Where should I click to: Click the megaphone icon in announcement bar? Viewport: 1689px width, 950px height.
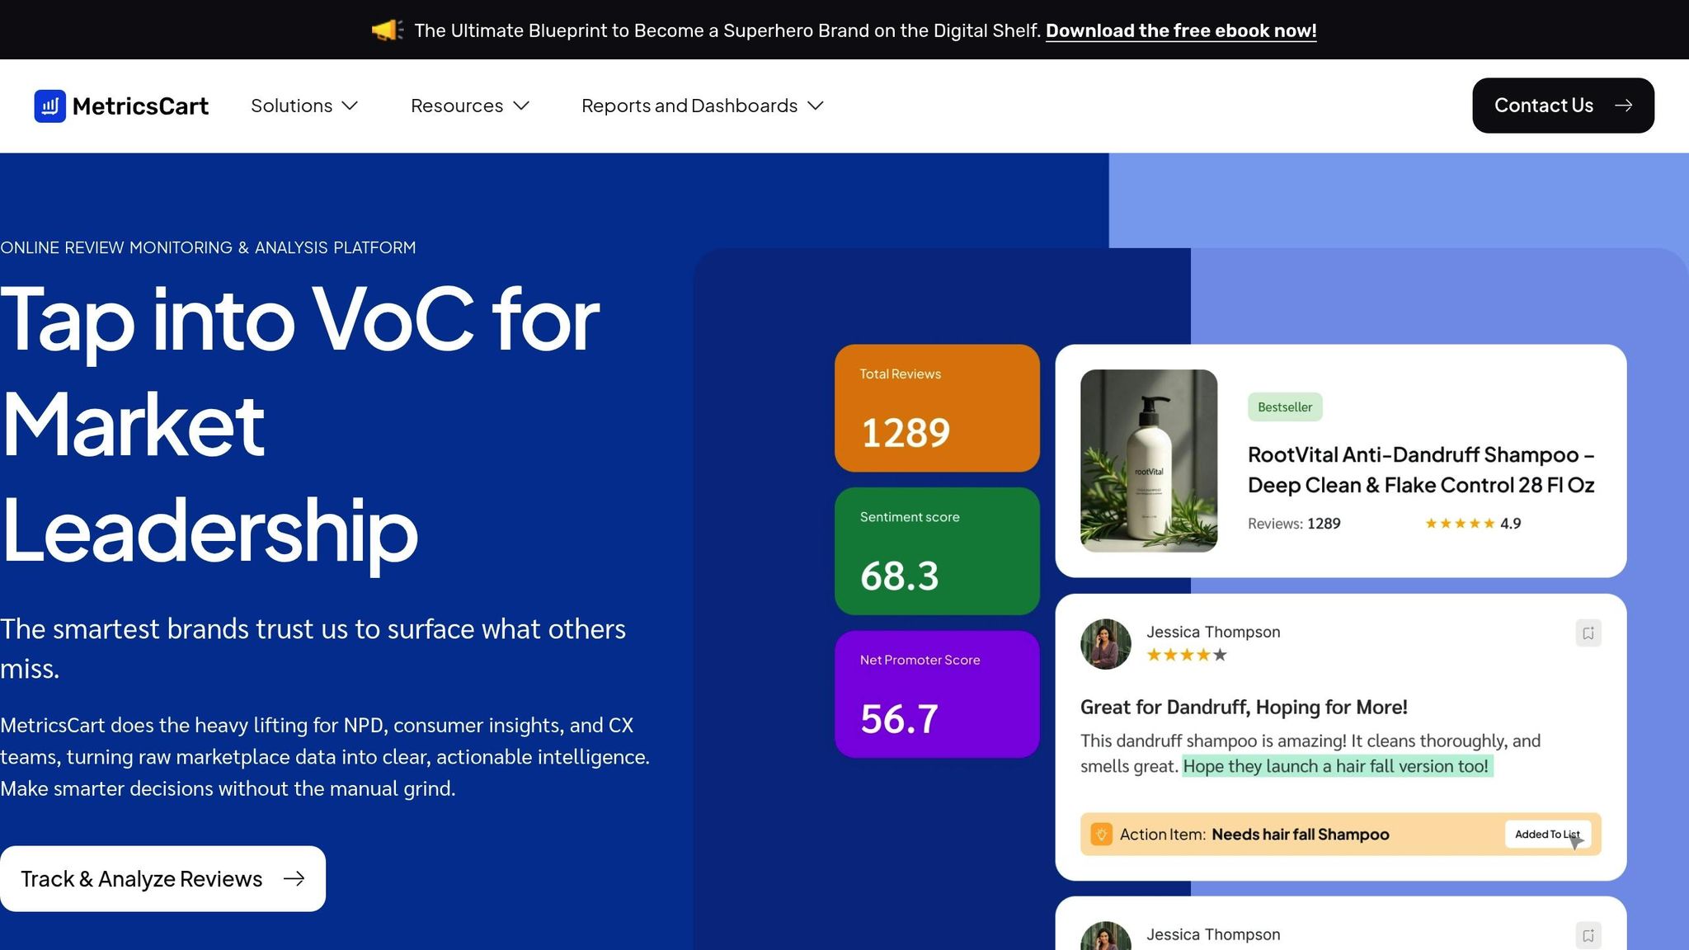pos(387,31)
